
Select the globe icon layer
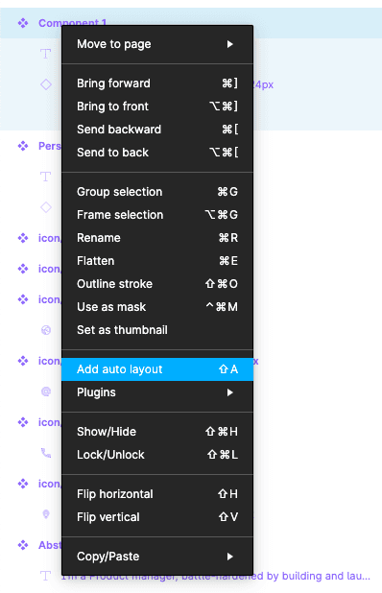(46, 330)
